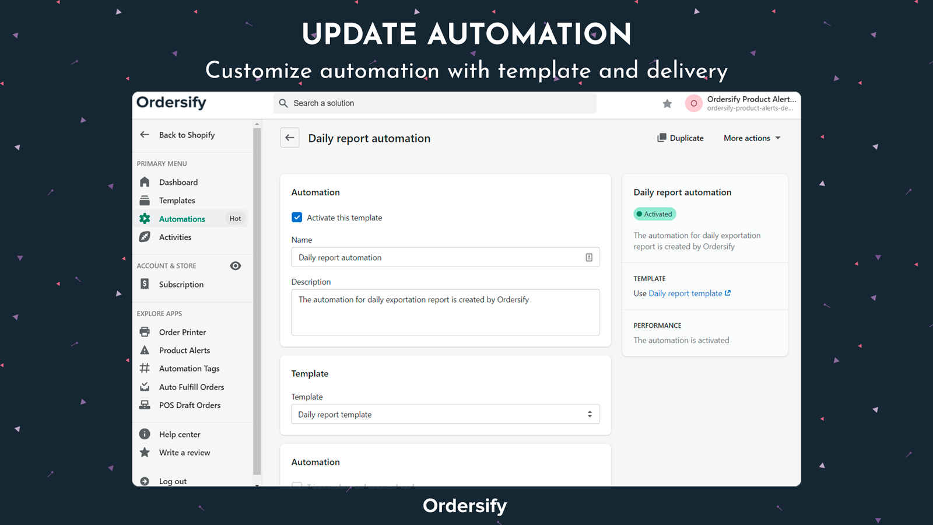Open the Template selection dropdown

tap(445, 414)
